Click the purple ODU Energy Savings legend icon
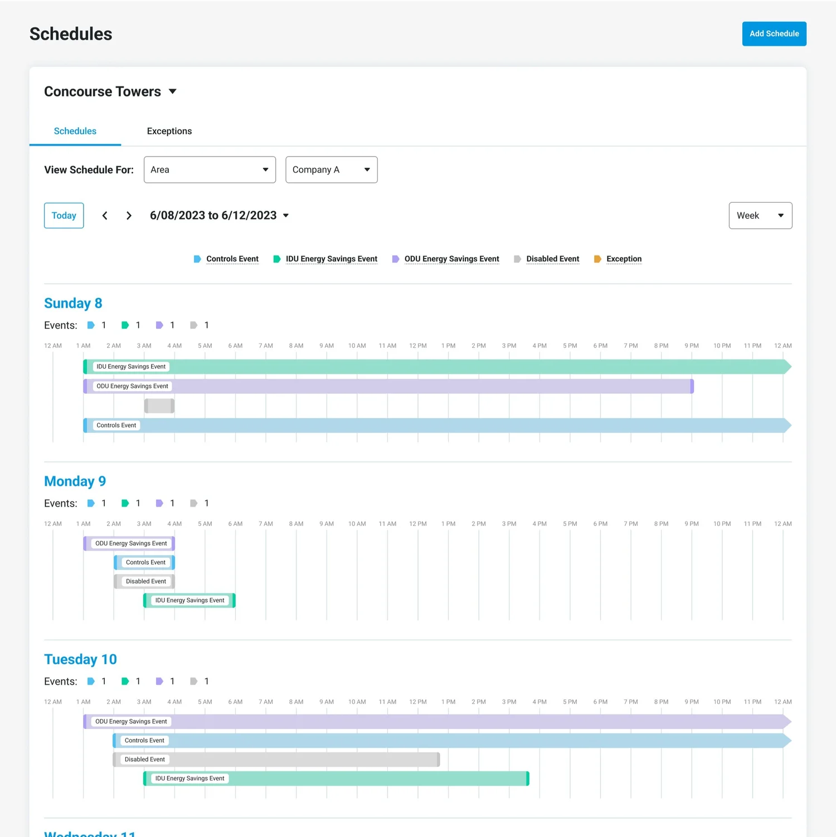 click(x=395, y=259)
